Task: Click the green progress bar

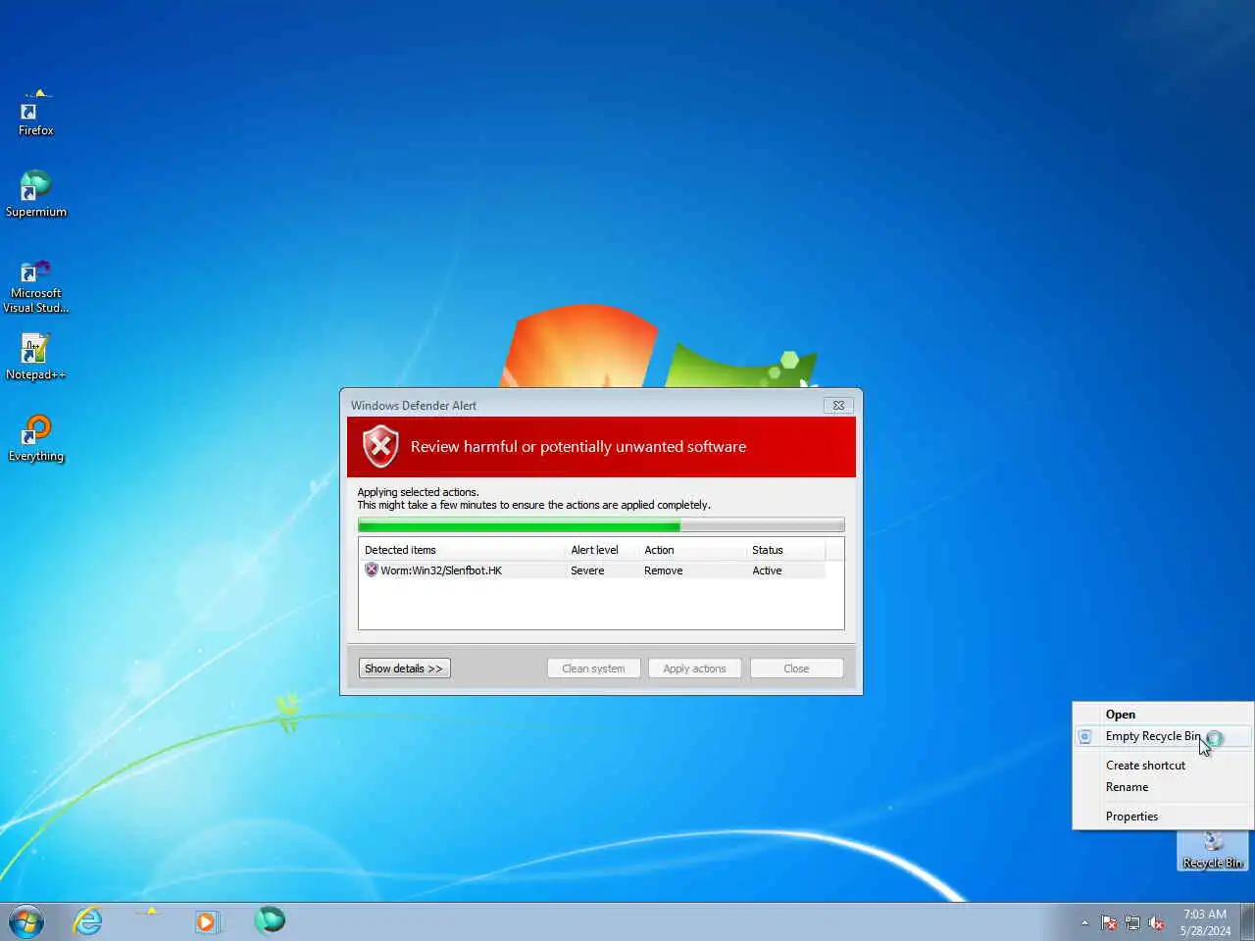Action: pos(601,525)
